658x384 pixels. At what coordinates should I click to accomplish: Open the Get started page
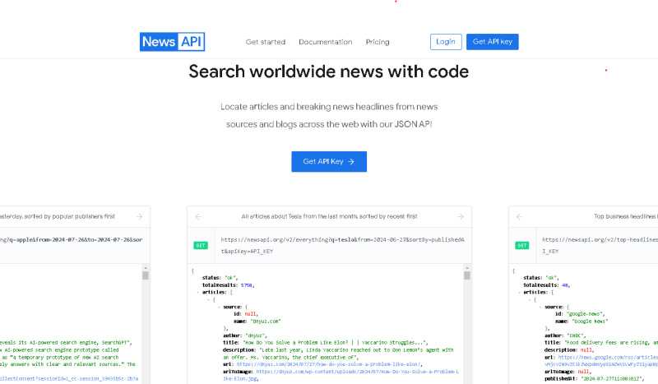click(x=265, y=42)
